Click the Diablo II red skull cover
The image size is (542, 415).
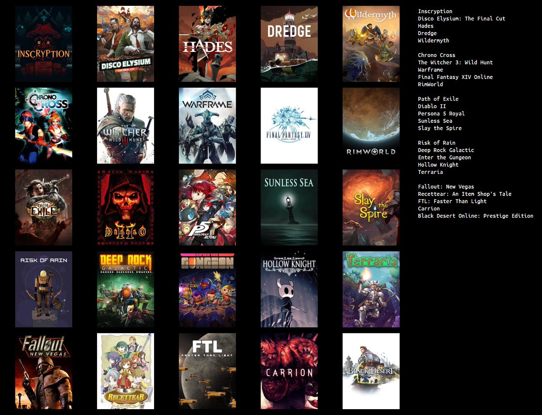tap(126, 207)
